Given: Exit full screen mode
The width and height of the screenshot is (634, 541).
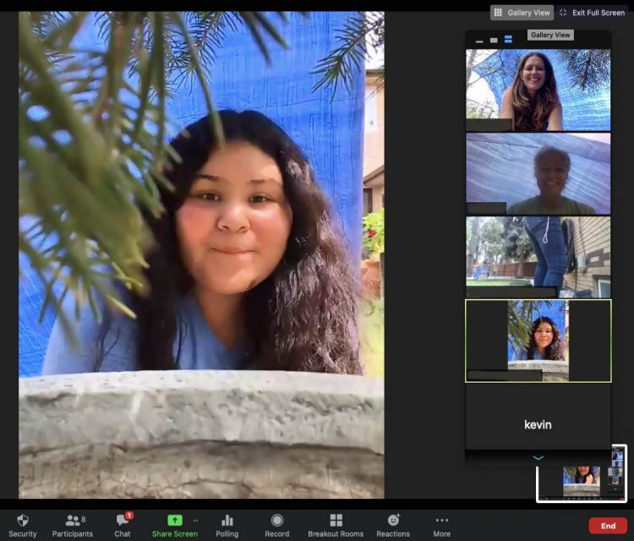Looking at the screenshot, I should tap(592, 13).
